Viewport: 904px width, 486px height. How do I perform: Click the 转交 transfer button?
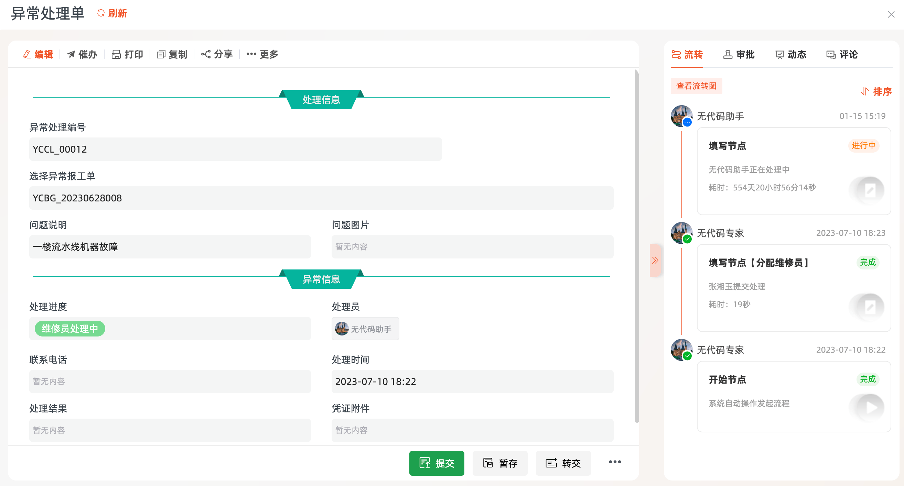(563, 463)
